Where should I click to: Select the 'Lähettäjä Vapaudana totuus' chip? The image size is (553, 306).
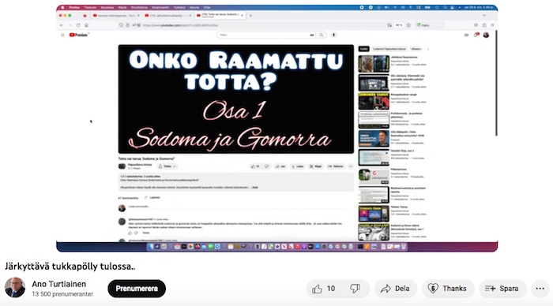click(389, 49)
